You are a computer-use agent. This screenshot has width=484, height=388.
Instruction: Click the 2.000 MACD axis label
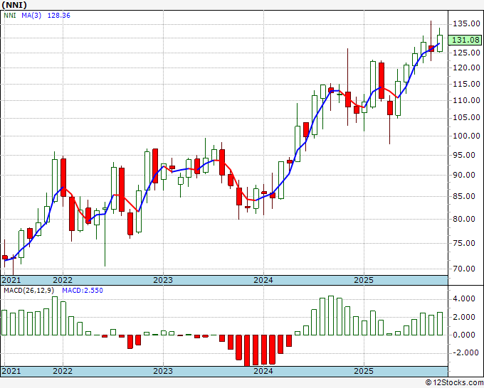[x=464, y=317]
